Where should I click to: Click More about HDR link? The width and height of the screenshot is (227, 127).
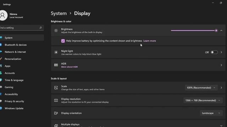tap(70, 67)
